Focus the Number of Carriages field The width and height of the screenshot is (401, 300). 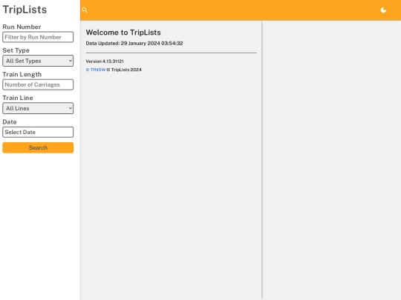tap(38, 84)
